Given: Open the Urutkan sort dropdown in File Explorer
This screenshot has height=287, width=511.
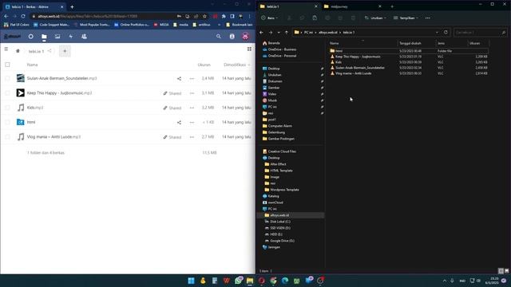Looking at the screenshot, I should (375, 18).
